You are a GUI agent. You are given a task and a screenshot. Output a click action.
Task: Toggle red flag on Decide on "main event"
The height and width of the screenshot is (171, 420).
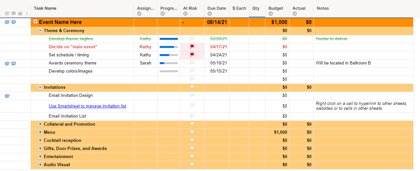(x=192, y=47)
